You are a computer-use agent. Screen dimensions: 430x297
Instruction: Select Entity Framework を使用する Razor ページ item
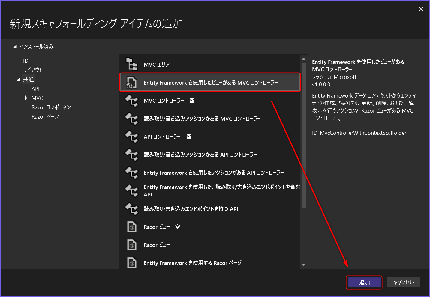192,263
